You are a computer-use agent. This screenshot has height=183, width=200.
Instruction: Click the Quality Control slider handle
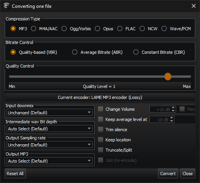(168, 77)
